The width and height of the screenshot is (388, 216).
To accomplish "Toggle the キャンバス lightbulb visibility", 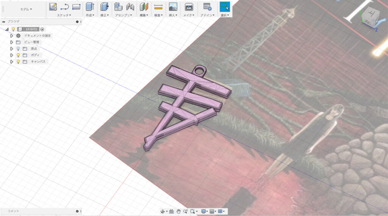I will 18,61.
